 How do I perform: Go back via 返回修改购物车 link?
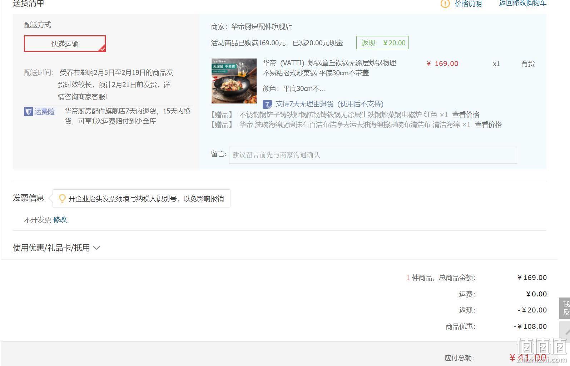coord(522,3)
